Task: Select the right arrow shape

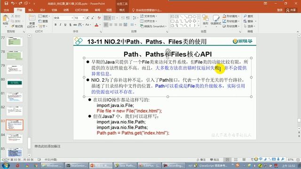Action: click(x=190, y=21)
